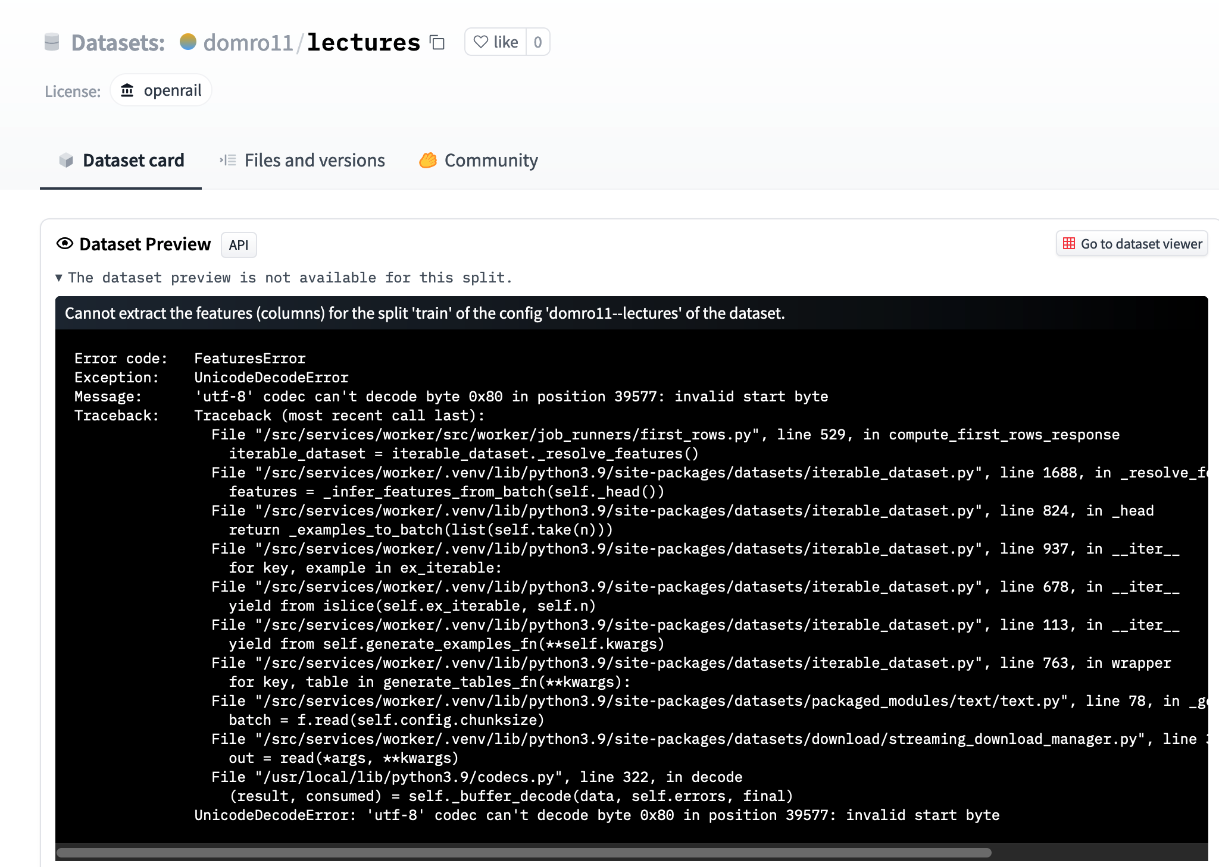The width and height of the screenshot is (1219, 867).
Task: Open the Community tab
Action: click(491, 160)
